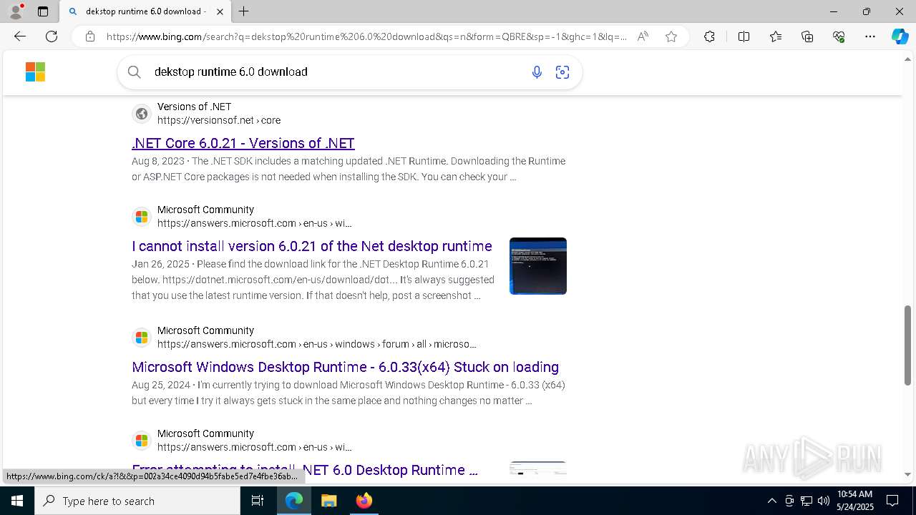Close the dekstop runtime tab
Viewport: 916px width, 515px height.
coord(220,11)
